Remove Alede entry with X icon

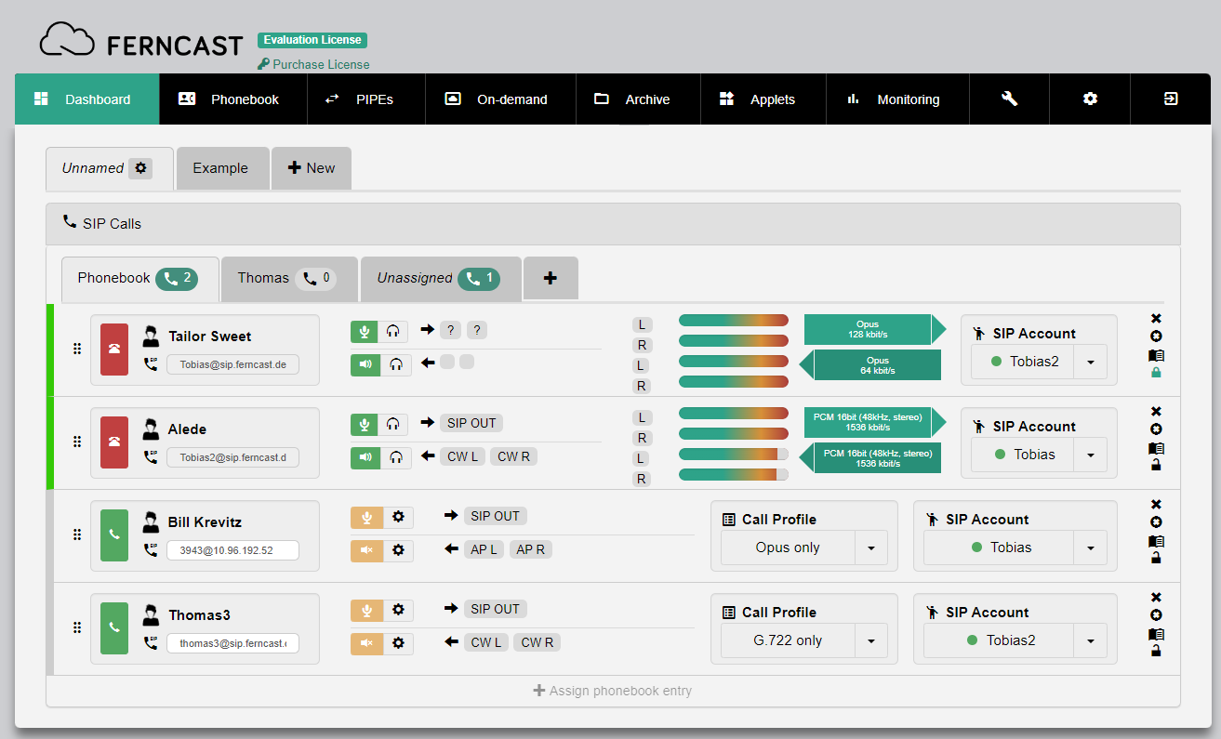[x=1156, y=412]
